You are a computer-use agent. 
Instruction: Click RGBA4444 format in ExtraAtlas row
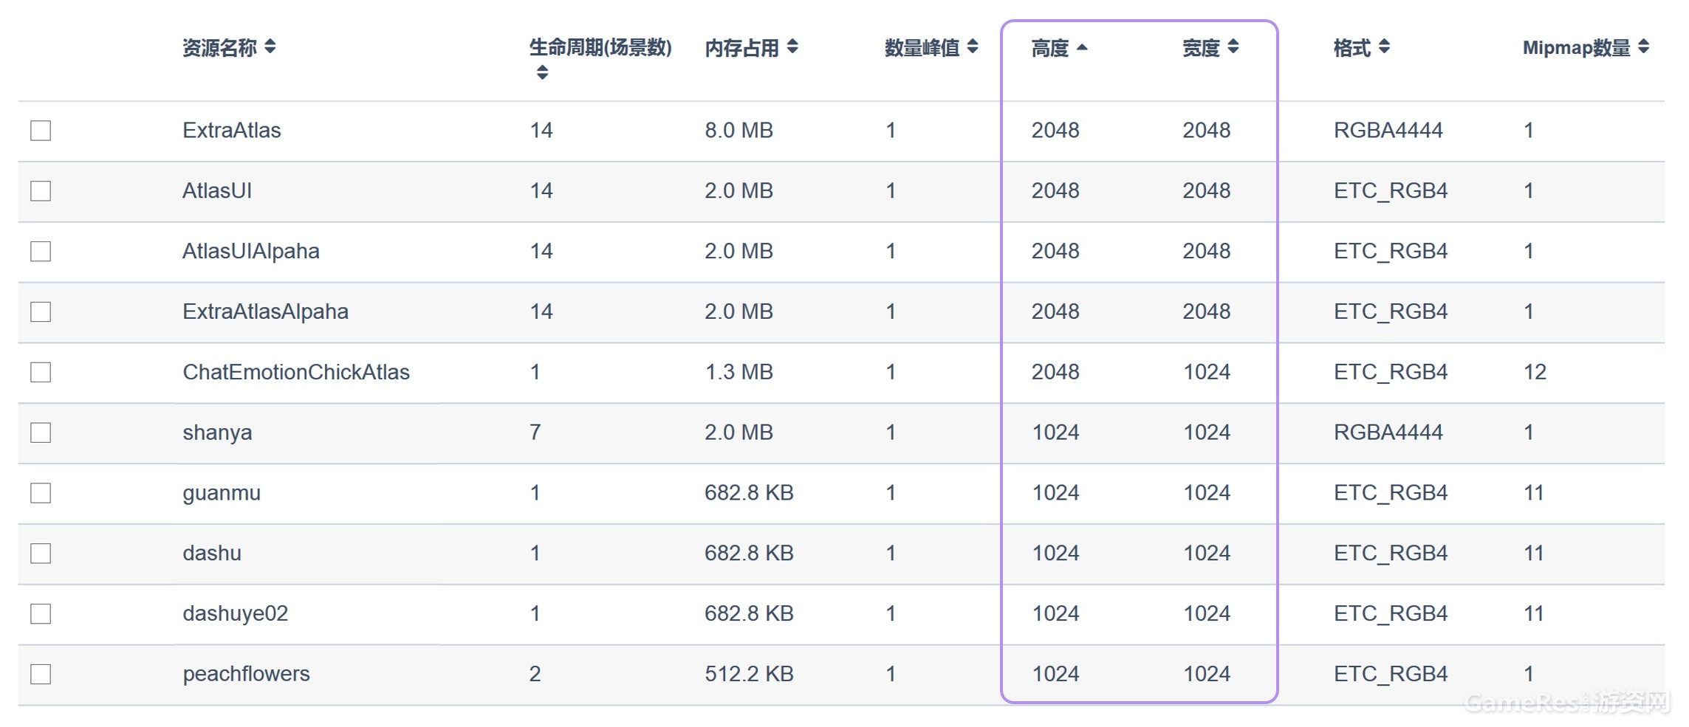click(1388, 131)
